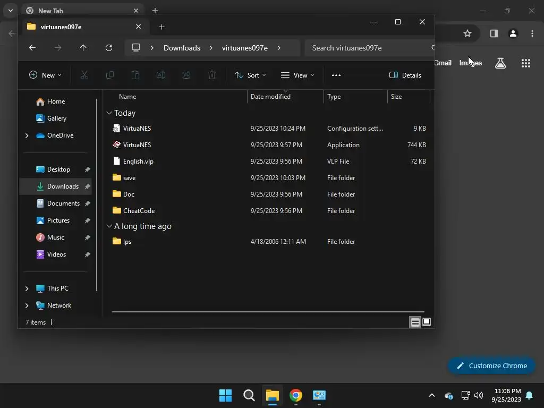Click the Copy icon in toolbar
Image resolution: width=544 pixels, height=408 pixels.
[109, 75]
